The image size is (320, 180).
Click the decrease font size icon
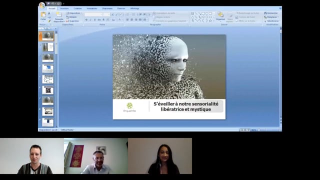click(x=116, y=14)
